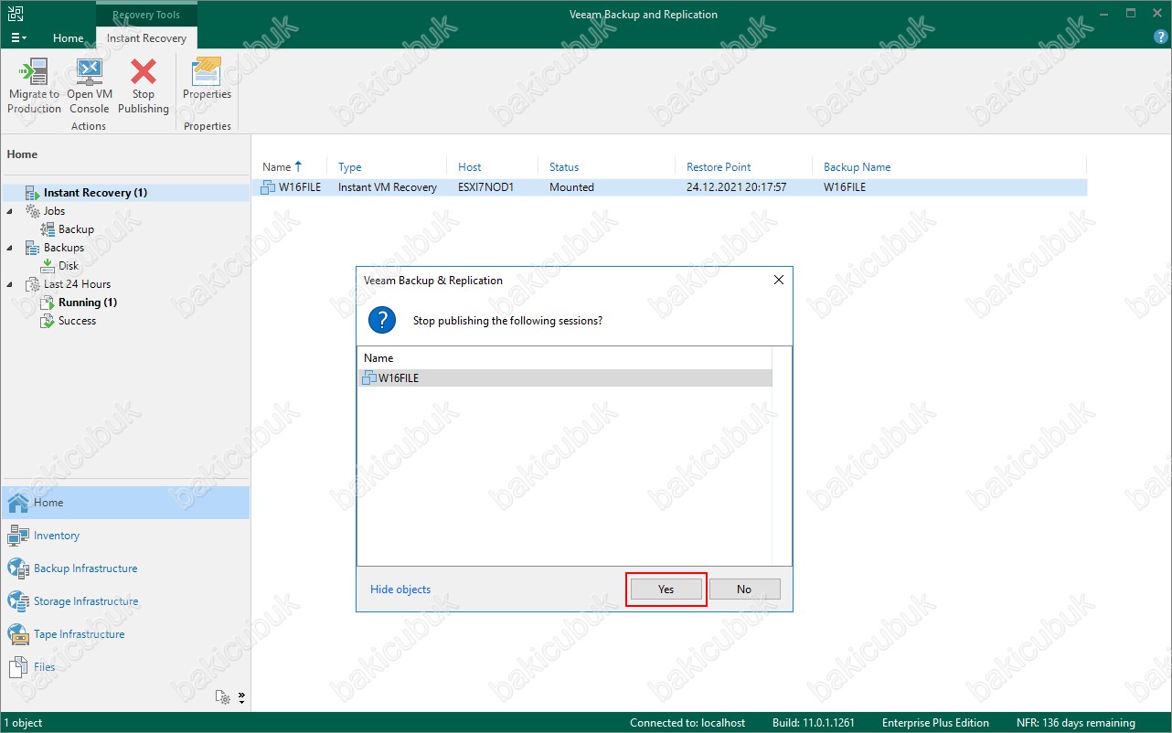This screenshot has width=1172, height=733.
Task: Open the Tape Infrastructure view
Action: pyautogui.click(x=125, y=634)
